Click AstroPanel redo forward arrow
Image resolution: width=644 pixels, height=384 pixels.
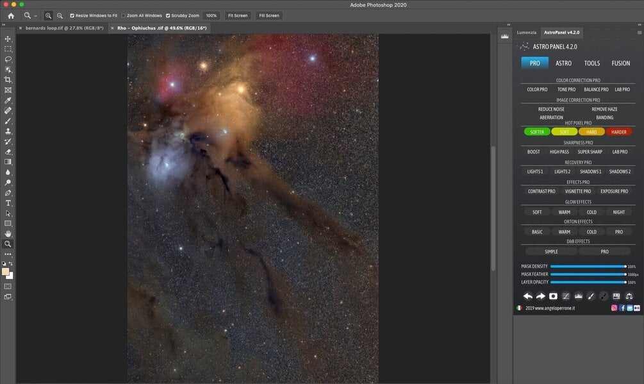pyautogui.click(x=540, y=296)
